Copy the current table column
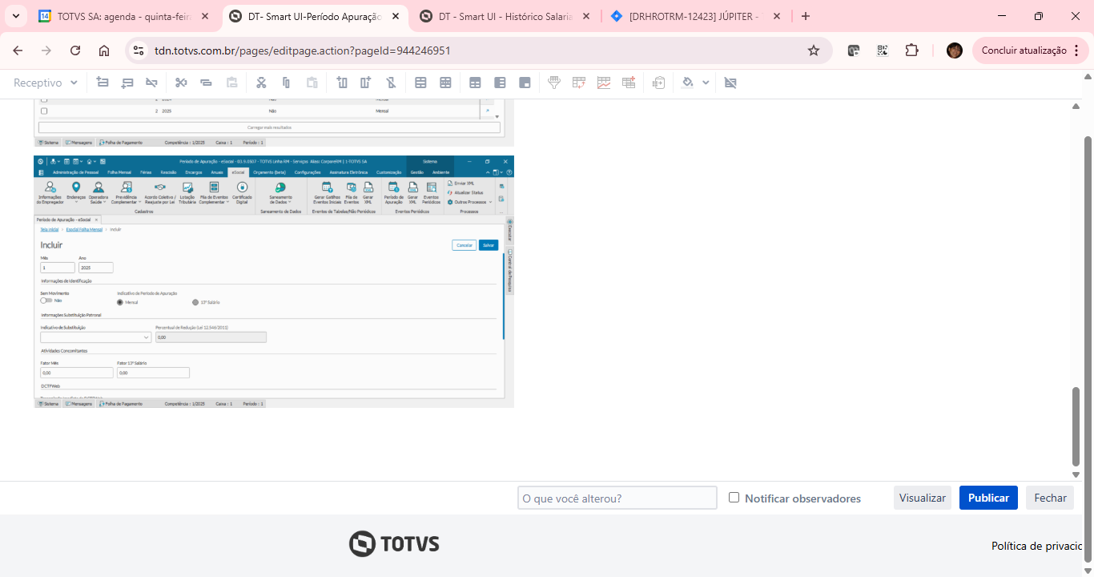Image resolution: width=1094 pixels, height=577 pixels. [x=286, y=83]
